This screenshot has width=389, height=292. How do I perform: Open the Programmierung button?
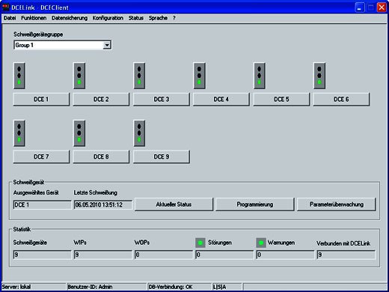click(255, 204)
